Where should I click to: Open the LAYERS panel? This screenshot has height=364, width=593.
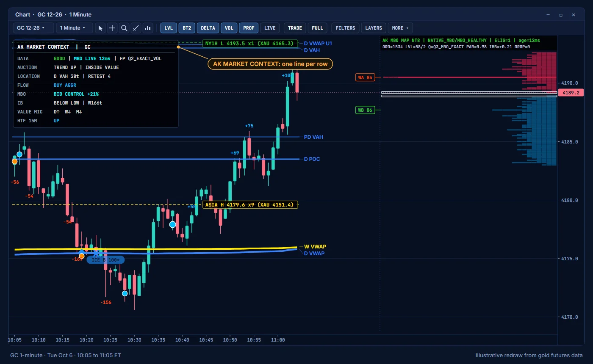point(374,28)
